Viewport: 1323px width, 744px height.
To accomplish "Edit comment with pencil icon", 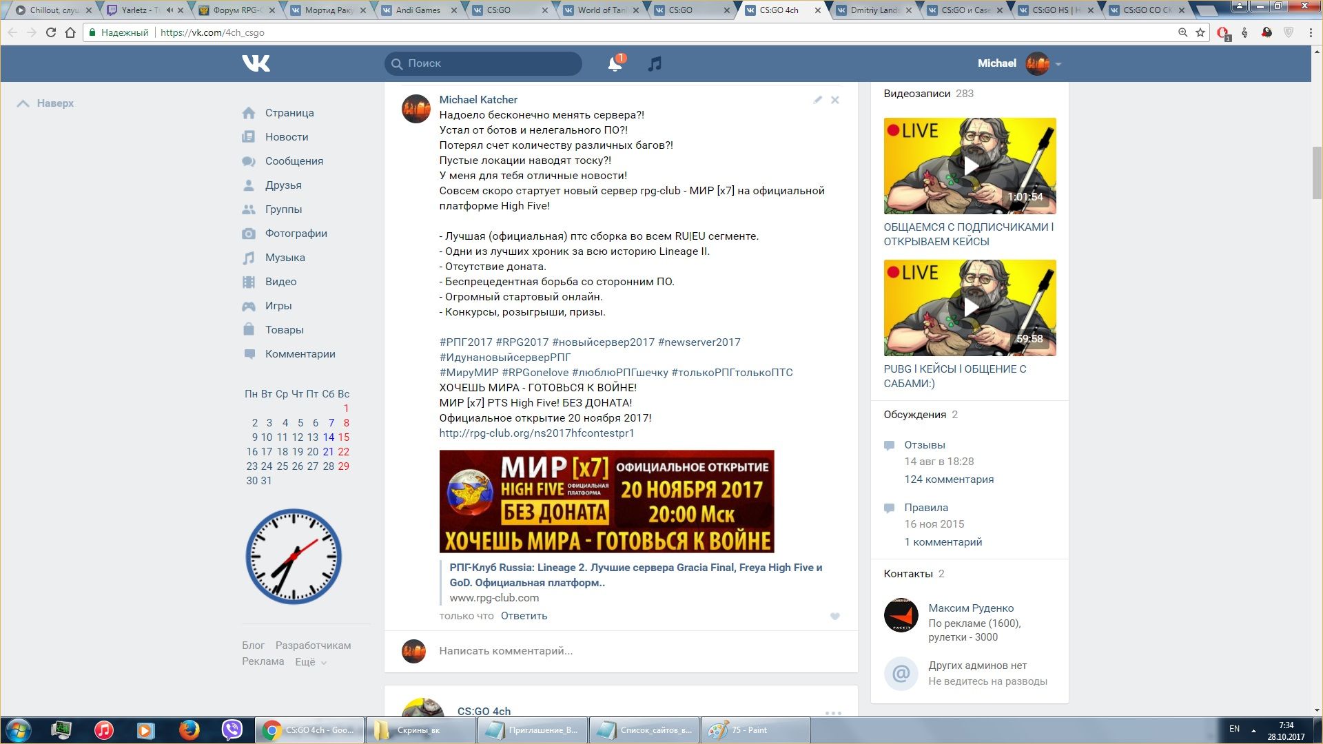I will coord(817,100).
